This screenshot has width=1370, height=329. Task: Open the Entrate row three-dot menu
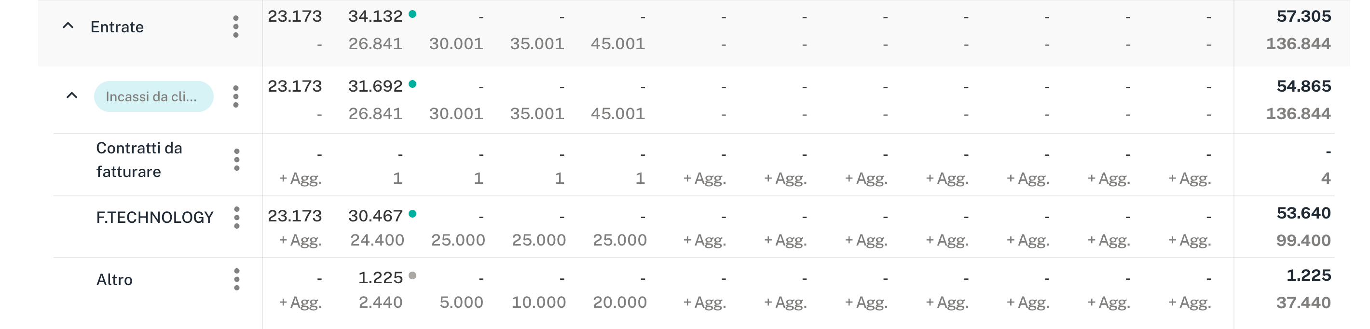[235, 27]
